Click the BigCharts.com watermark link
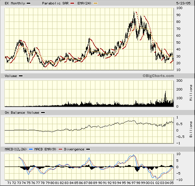Screen dimensions: 195x186 coord(158,76)
